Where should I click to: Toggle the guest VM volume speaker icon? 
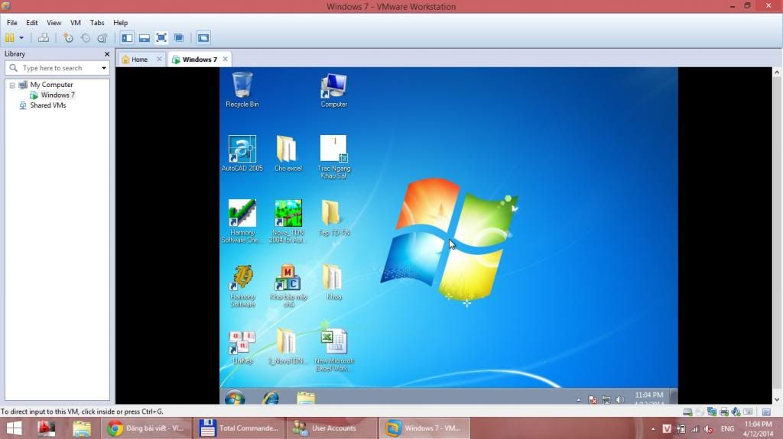(619, 399)
